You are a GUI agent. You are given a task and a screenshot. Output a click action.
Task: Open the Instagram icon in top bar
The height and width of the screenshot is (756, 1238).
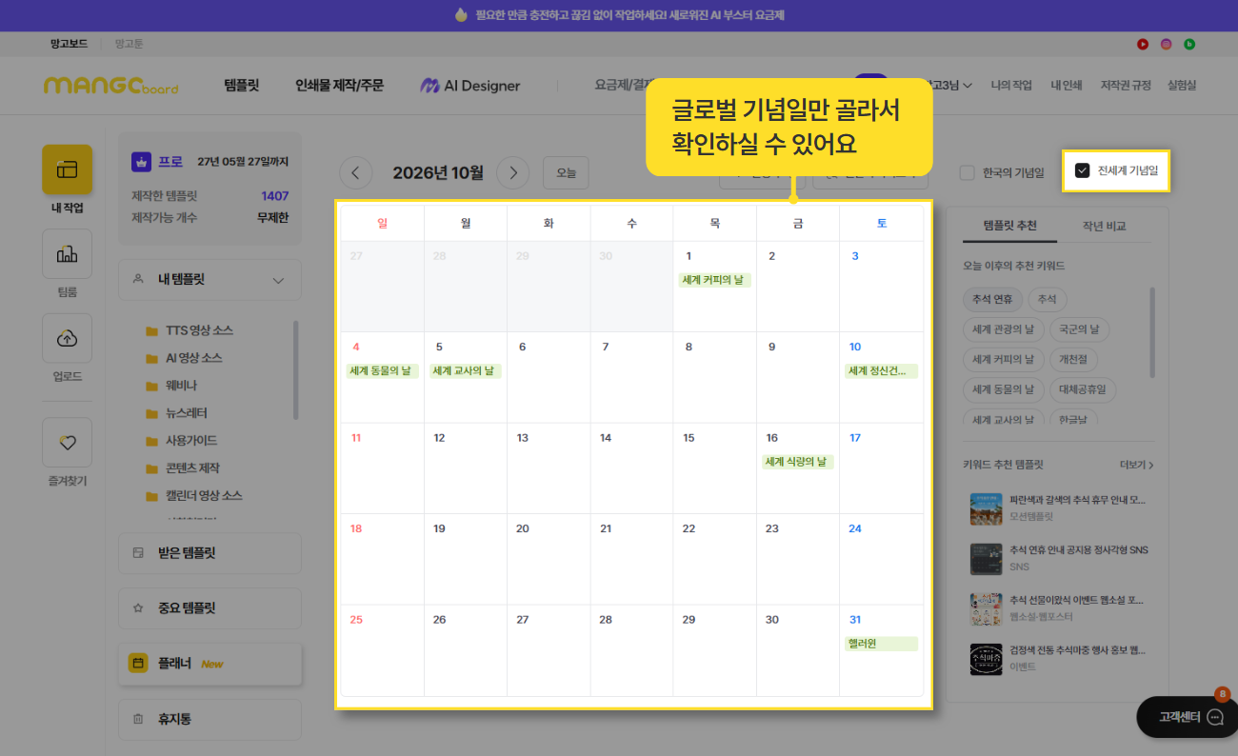coord(1166,44)
